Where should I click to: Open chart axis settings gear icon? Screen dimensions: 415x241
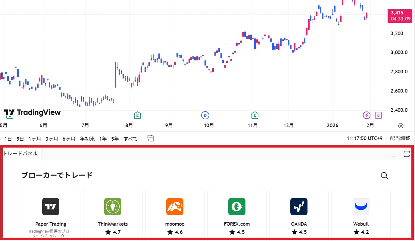401,126
